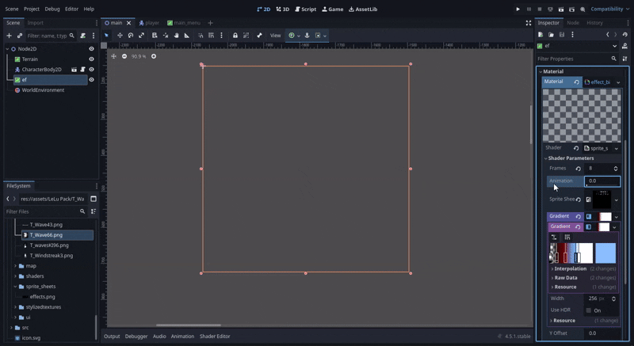634x346 pixels.
Task: Expand the Raw Data section
Action: [x=566, y=278]
